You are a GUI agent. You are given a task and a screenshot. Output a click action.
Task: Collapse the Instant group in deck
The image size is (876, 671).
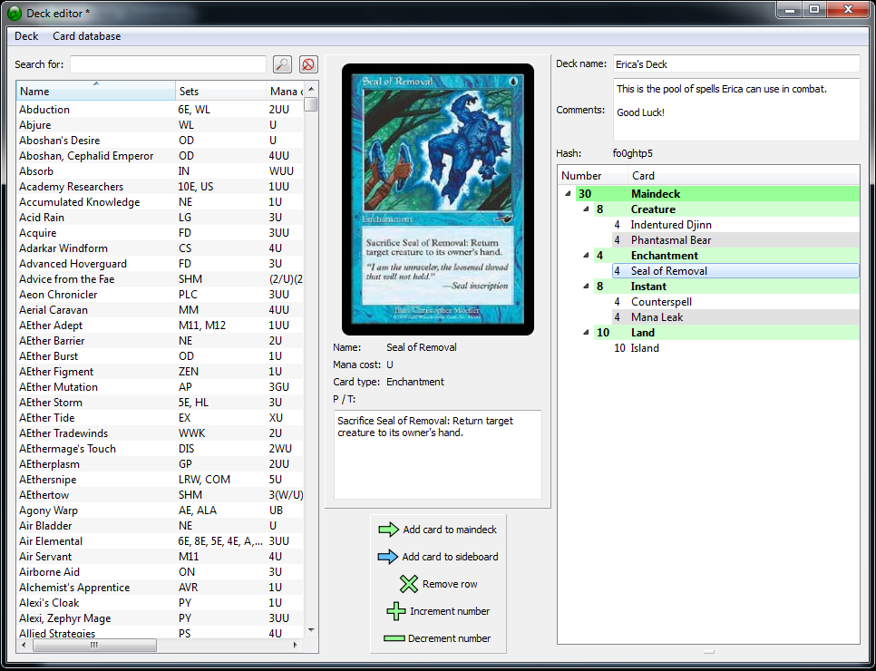pos(586,287)
